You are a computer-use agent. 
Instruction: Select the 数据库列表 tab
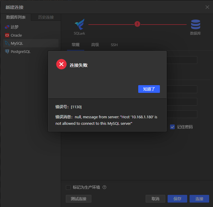click(16, 17)
